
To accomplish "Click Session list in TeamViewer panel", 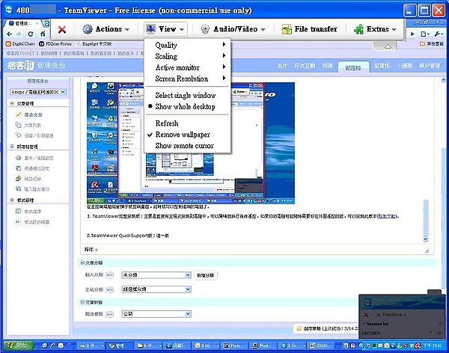I will click(378, 324).
